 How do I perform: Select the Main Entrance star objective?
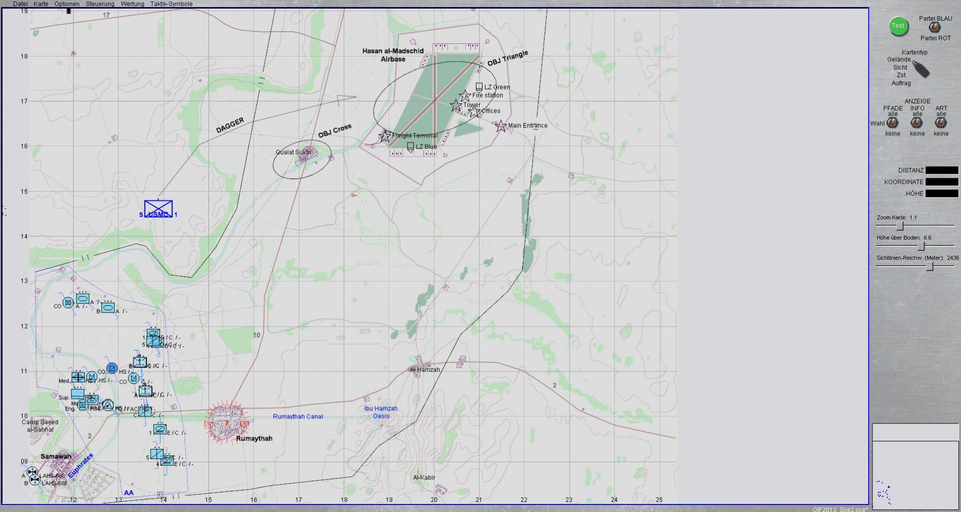(501, 126)
